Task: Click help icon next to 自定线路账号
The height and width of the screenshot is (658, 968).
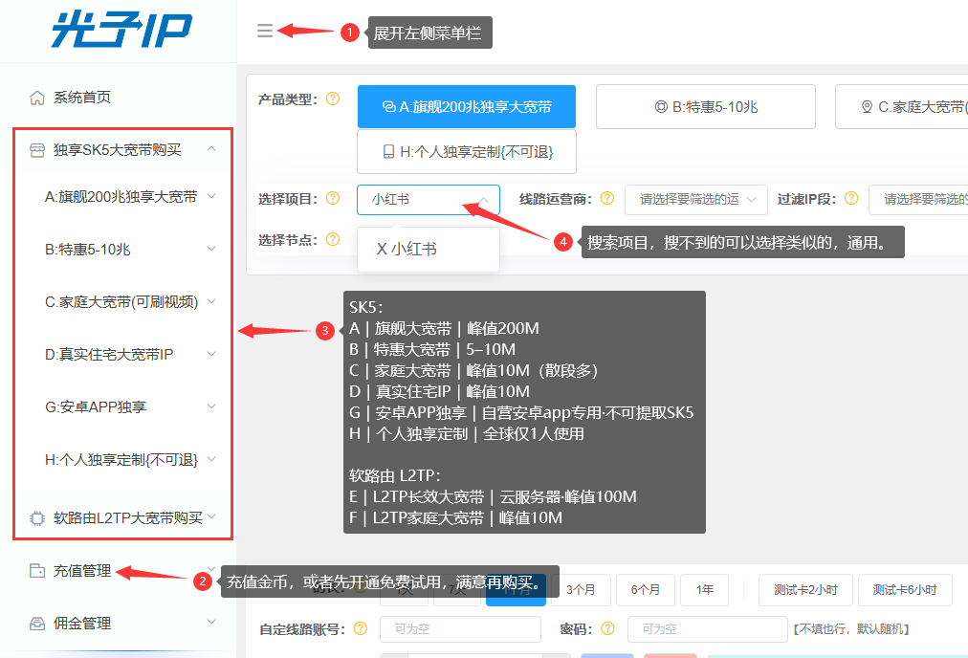Action: click(361, 628)
